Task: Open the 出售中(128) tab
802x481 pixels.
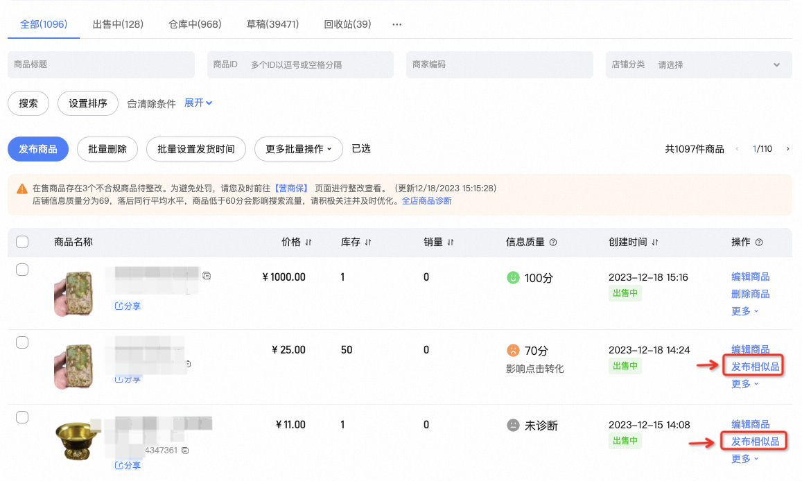Action: tap(118, 24)
